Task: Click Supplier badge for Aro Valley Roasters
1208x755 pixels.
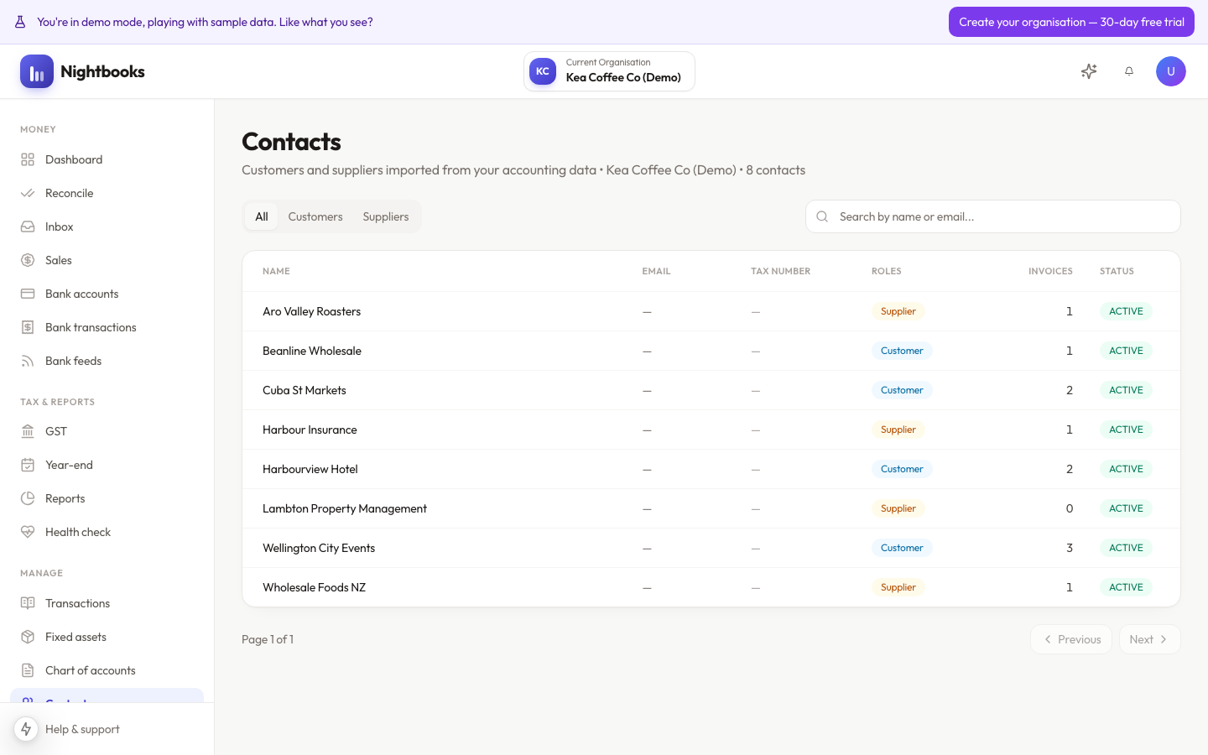Action: (898, 311)
